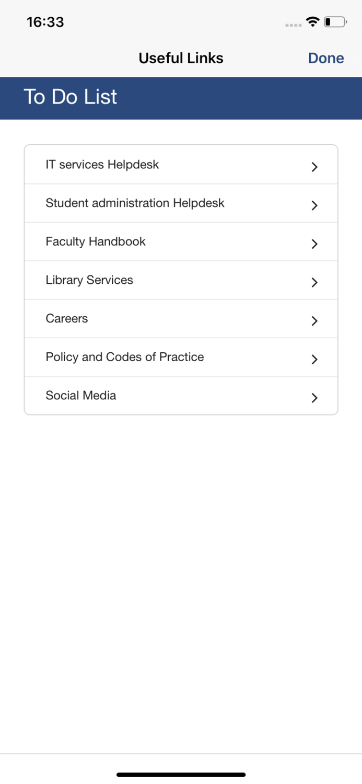The width and height of the screenshot is (362, 784).
Task: Expand the Policy and Codes of Practice chevron
Action: pyautogui.click(x=314, y=360)
